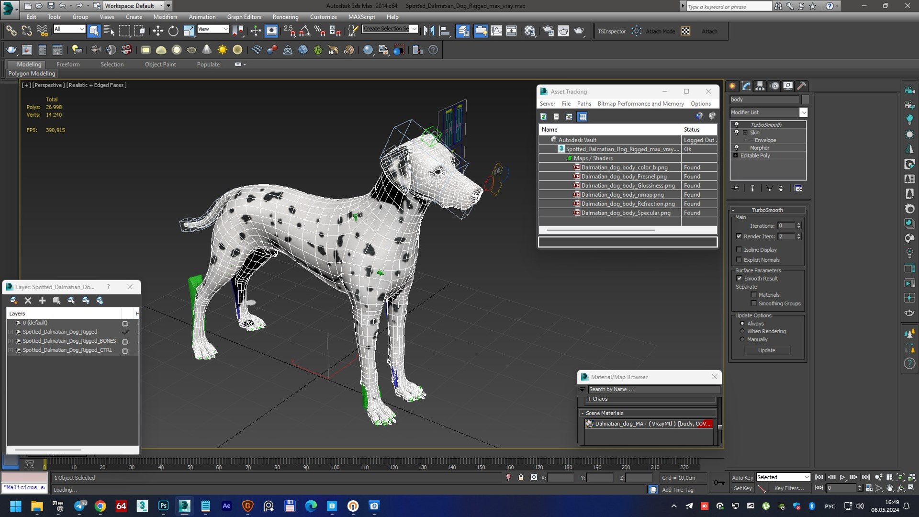919x517 pixels.
Task: Click the Attach Mode button
Action: point(660,32)
